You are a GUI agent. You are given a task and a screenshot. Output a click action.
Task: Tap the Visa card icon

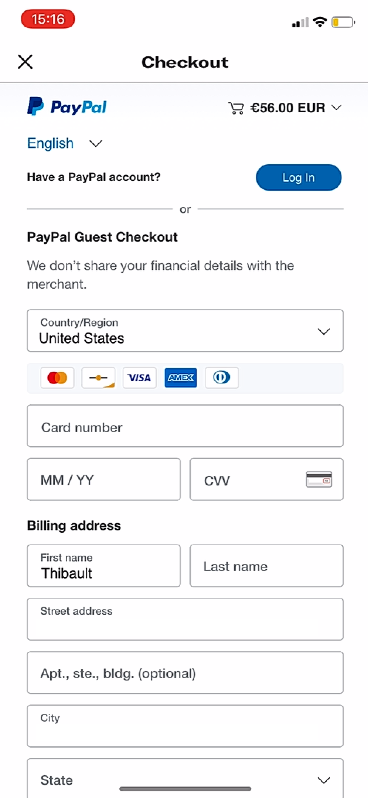pyautogui.click(x=139, y=378)
